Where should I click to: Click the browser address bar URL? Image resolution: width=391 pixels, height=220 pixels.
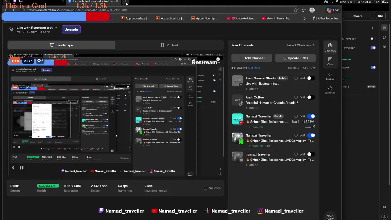[x=77, y=10]
